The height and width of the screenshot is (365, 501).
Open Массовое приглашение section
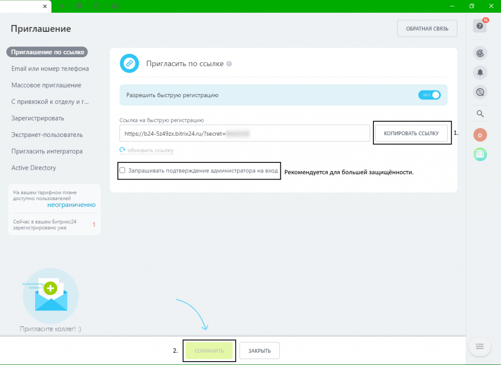(46, 85)
